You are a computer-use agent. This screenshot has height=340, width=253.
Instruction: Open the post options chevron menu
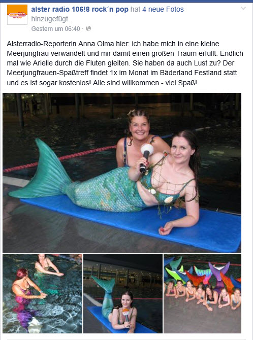click(243, 9)
